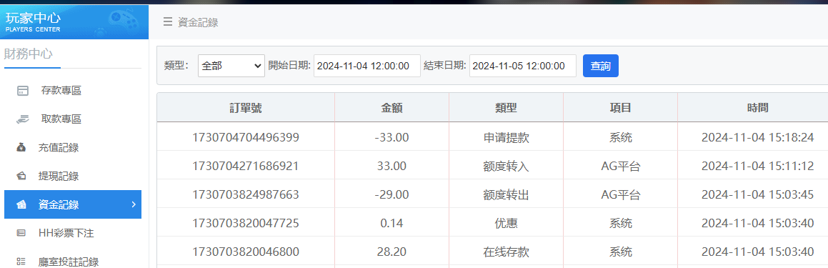
Task: Click the timestamp 2024-11-04 15:03:45
Action: pyautogui.click(x=757, y=194)
